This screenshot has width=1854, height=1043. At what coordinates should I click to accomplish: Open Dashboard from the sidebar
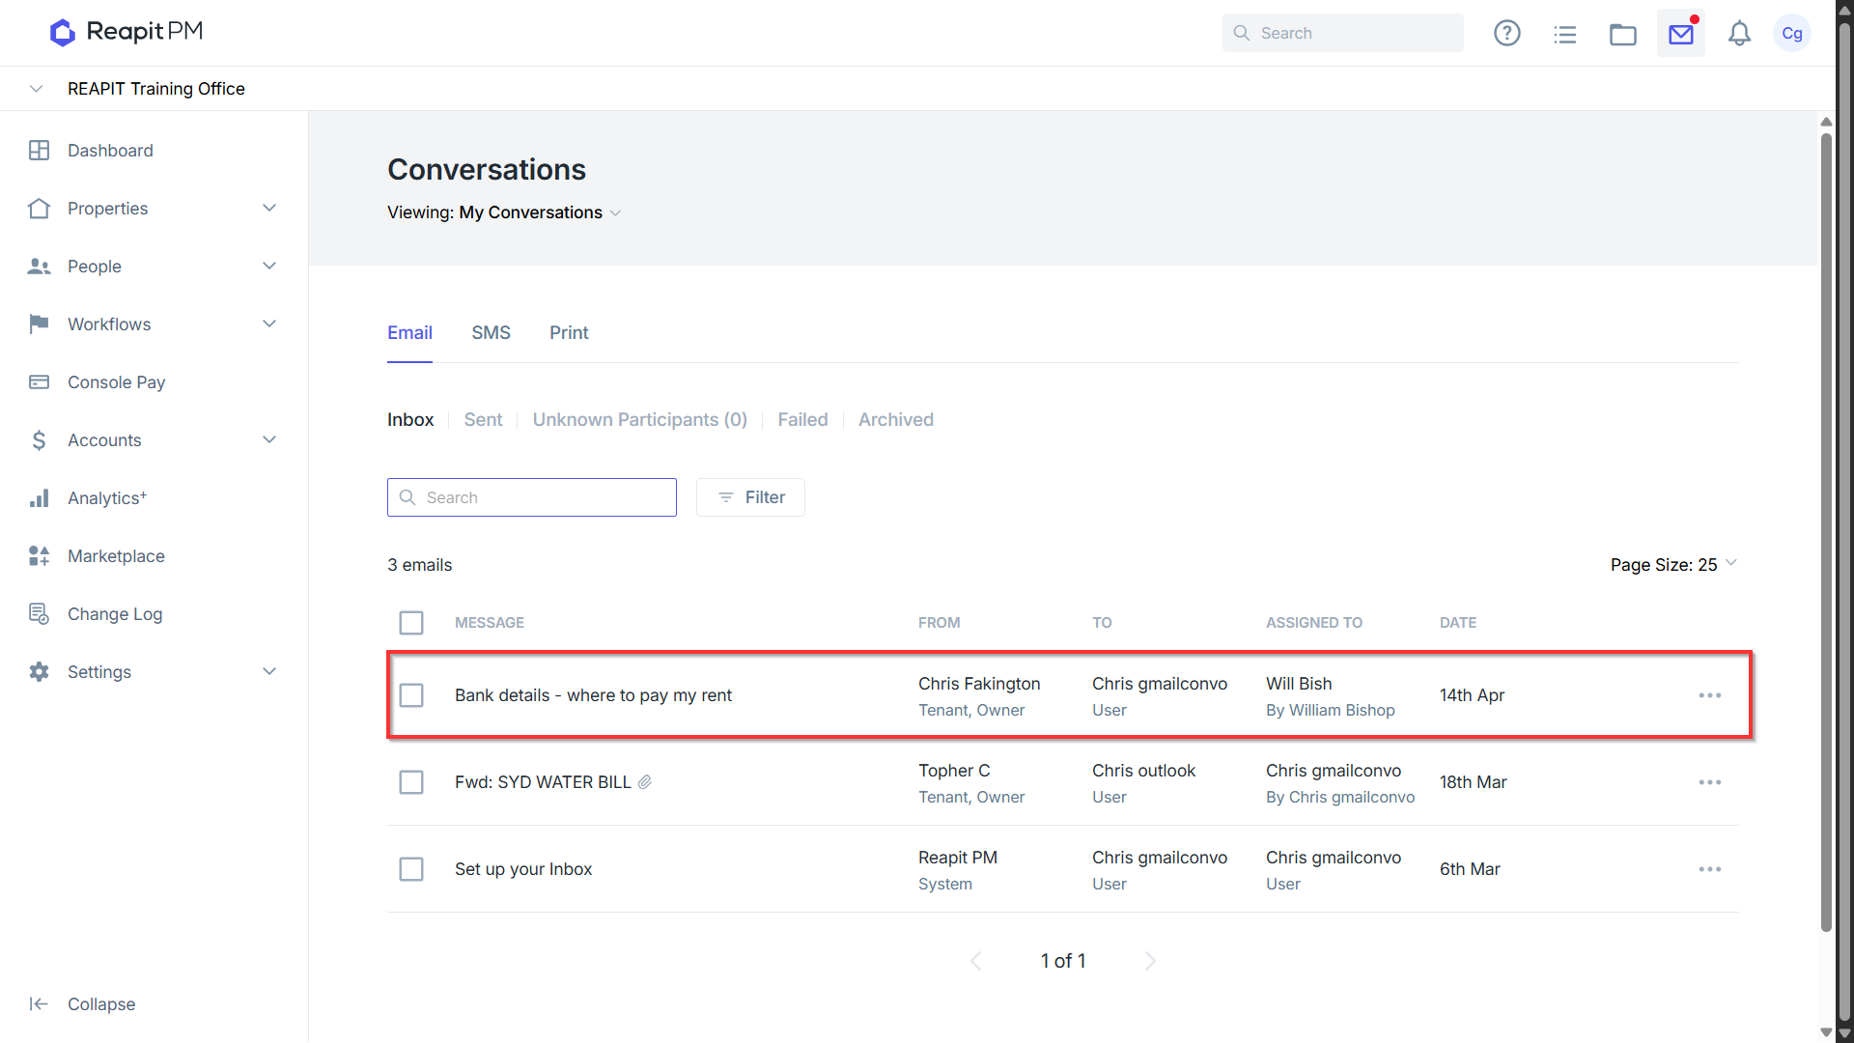tap(110, 151)
